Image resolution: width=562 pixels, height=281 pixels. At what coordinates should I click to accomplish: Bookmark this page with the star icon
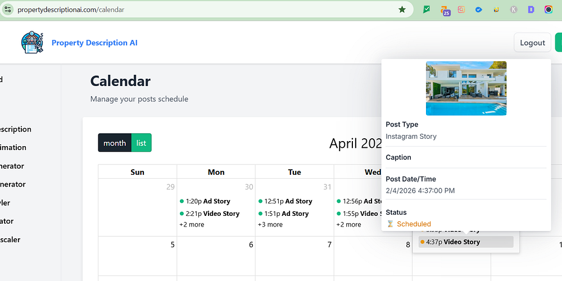[x=402, y=10]
